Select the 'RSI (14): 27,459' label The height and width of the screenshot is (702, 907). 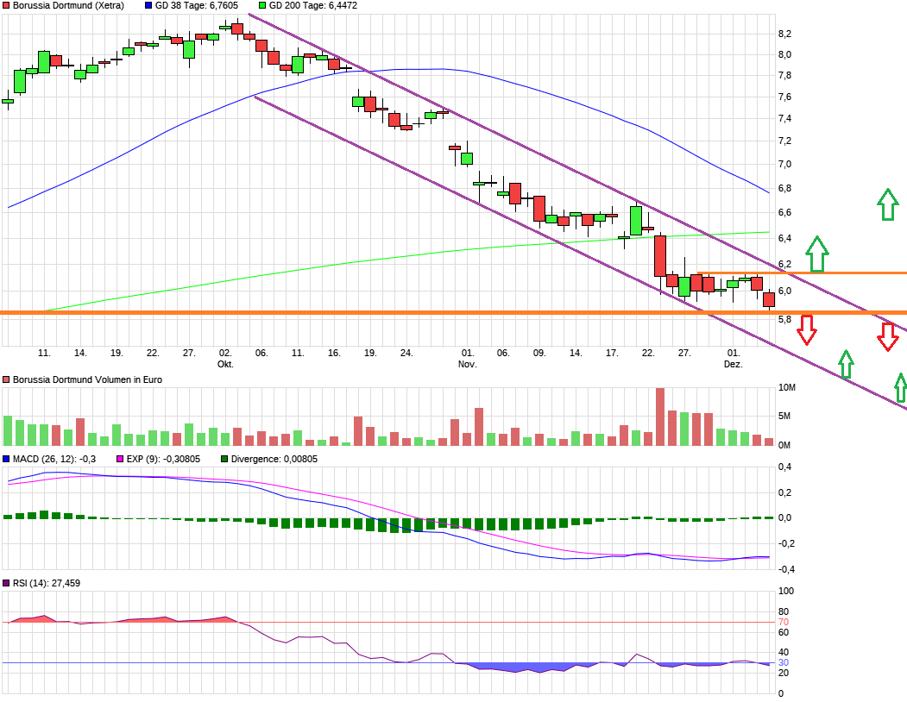coord(47,584)
